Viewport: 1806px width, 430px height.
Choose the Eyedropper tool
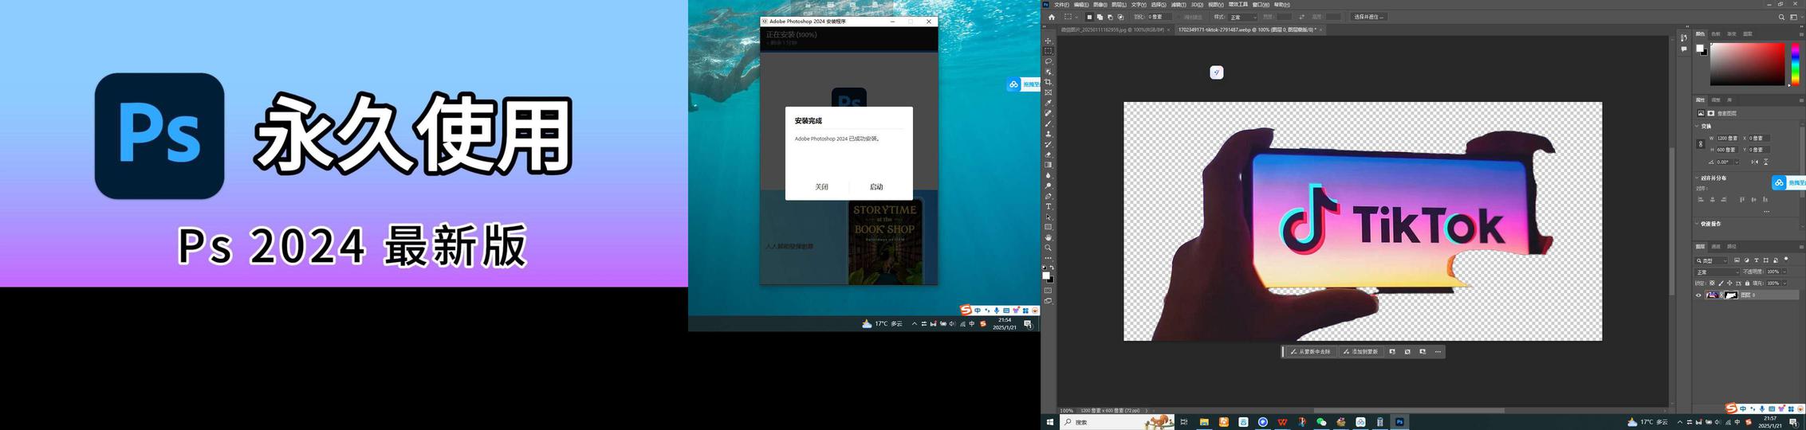(1048, 103)
